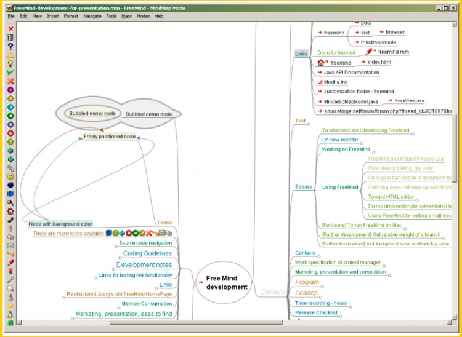The width and height of the screenshot is (462, 337).
Task: Add the question mark icon to node
Action: pos(10,46)
